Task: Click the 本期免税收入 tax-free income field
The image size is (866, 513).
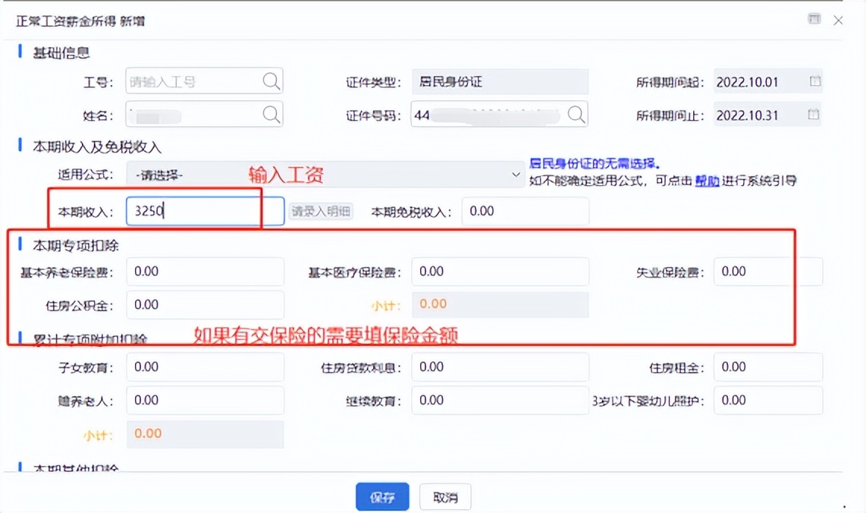Action: click(525, 211)
